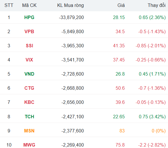Select net volume -2,656,000 for KBC
168x148 pixels.
coord(73,102)
